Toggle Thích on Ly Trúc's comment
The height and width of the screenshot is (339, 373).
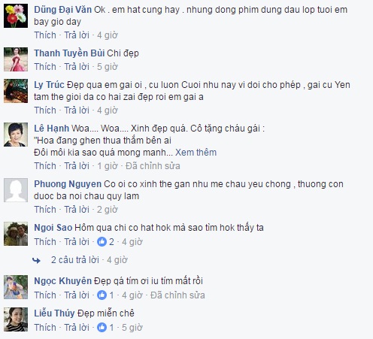45,110
